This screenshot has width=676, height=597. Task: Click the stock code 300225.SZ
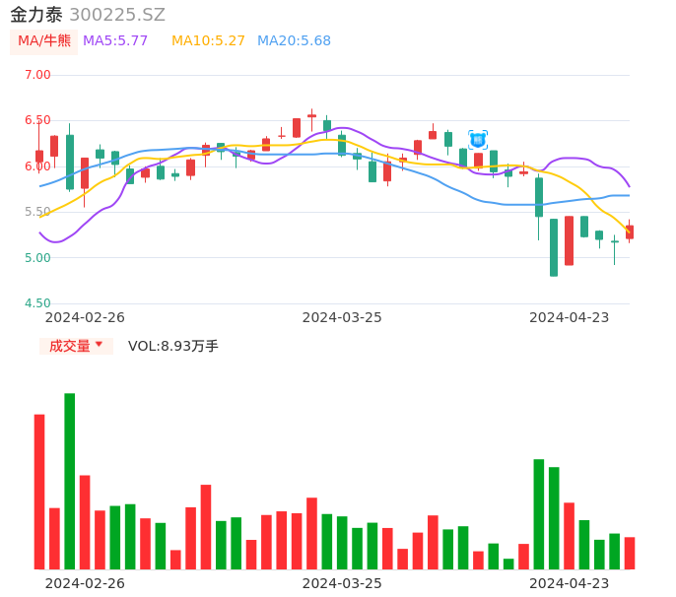(117, 15)
